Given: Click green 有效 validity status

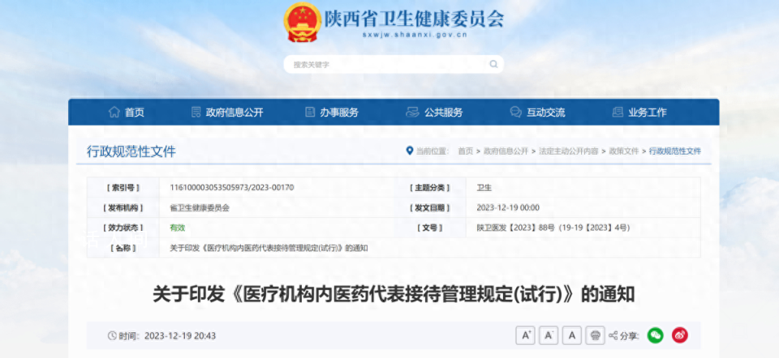Looking at the screenshot, I should pos(178,228).
